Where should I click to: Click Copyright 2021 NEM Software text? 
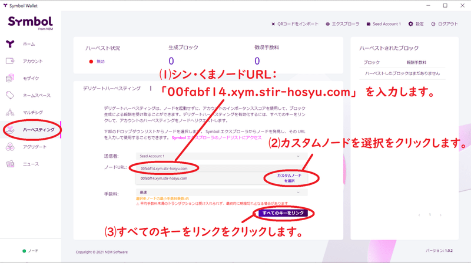(x=101, y=252)
